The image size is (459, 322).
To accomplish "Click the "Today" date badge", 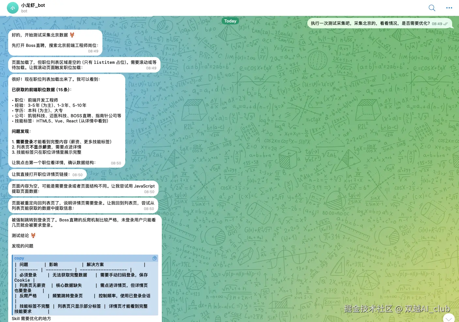I will click(230, 21).
